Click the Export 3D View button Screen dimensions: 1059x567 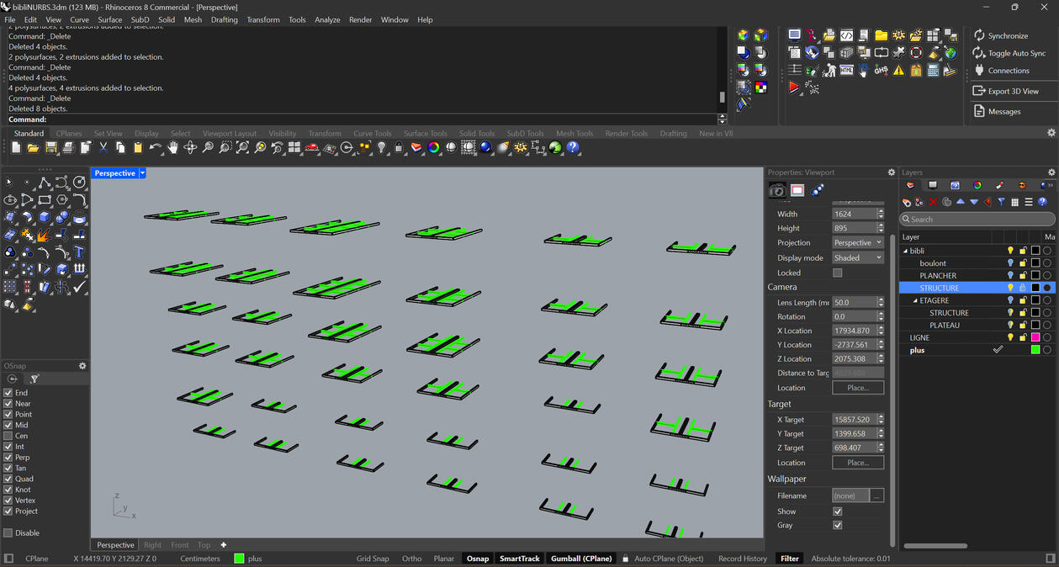(x=1013, y=91)
